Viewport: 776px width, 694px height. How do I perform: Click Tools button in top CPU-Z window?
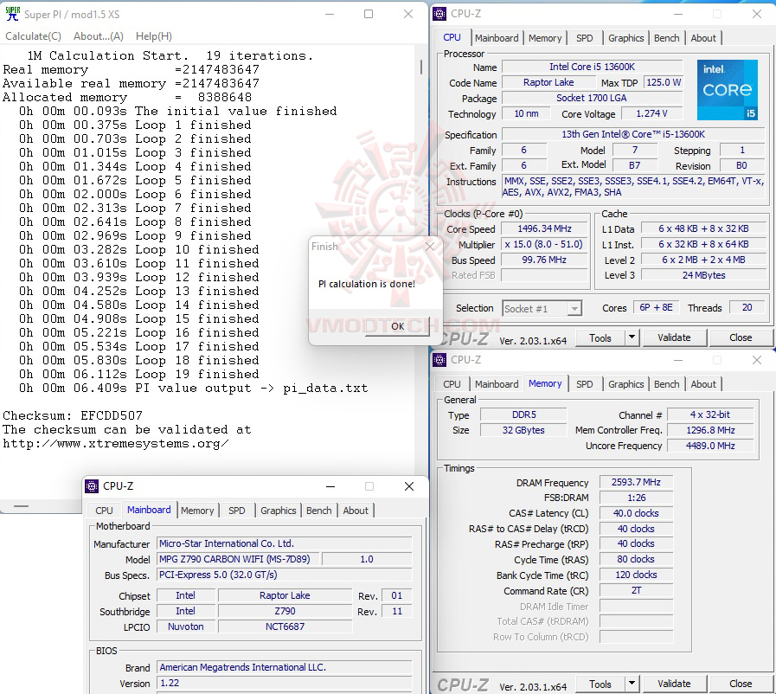coord(600,338)
